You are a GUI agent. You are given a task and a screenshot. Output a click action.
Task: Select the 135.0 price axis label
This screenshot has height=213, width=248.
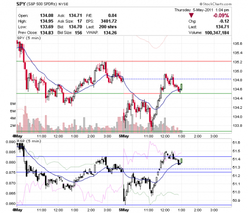(237, 71)
